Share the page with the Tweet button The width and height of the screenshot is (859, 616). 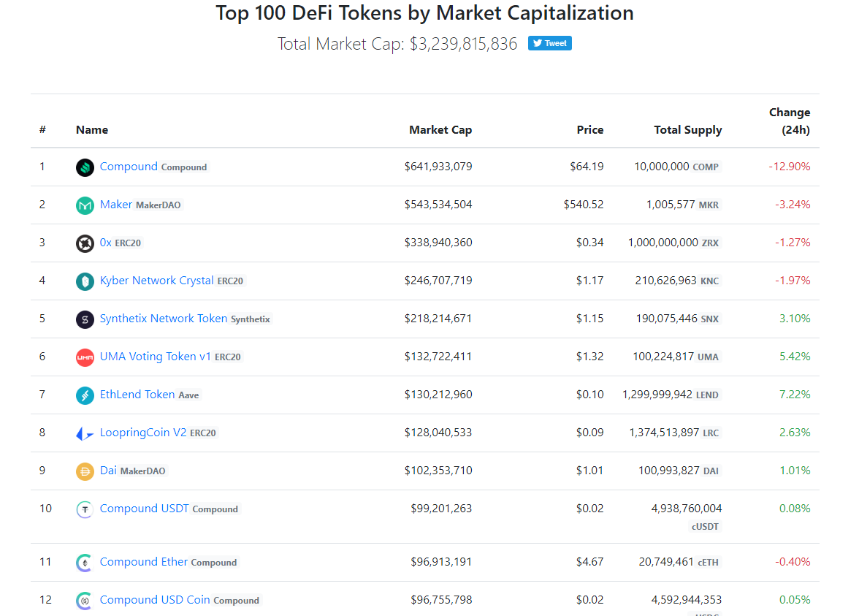pos(550,43)
